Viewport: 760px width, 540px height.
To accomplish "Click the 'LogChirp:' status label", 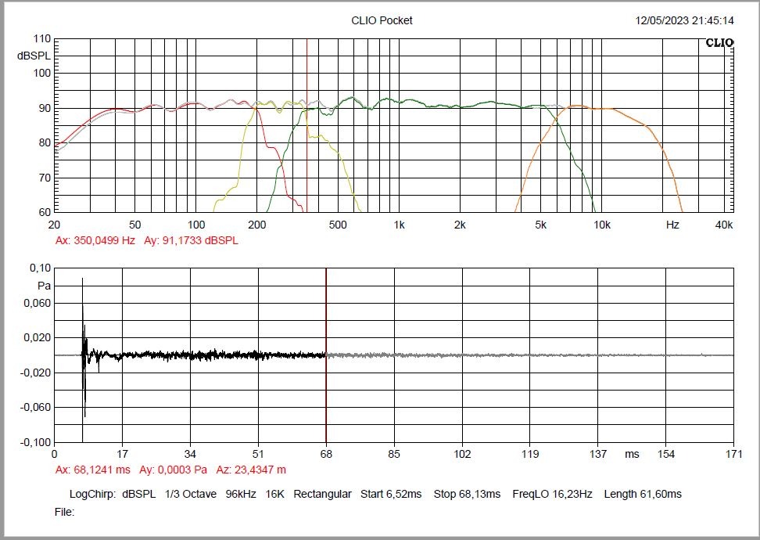I will [92, 494].
